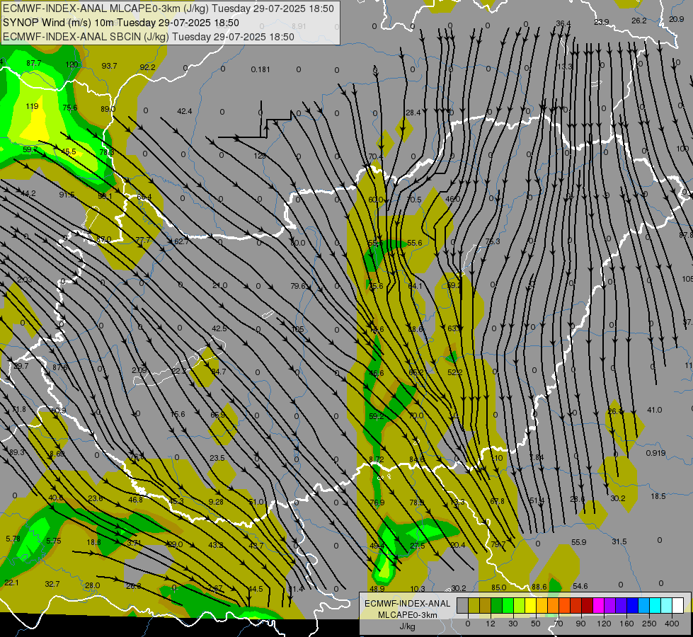This screenshot has height=637, width=693.
Task: Click the map value 88.6
Action: (539, 587)
